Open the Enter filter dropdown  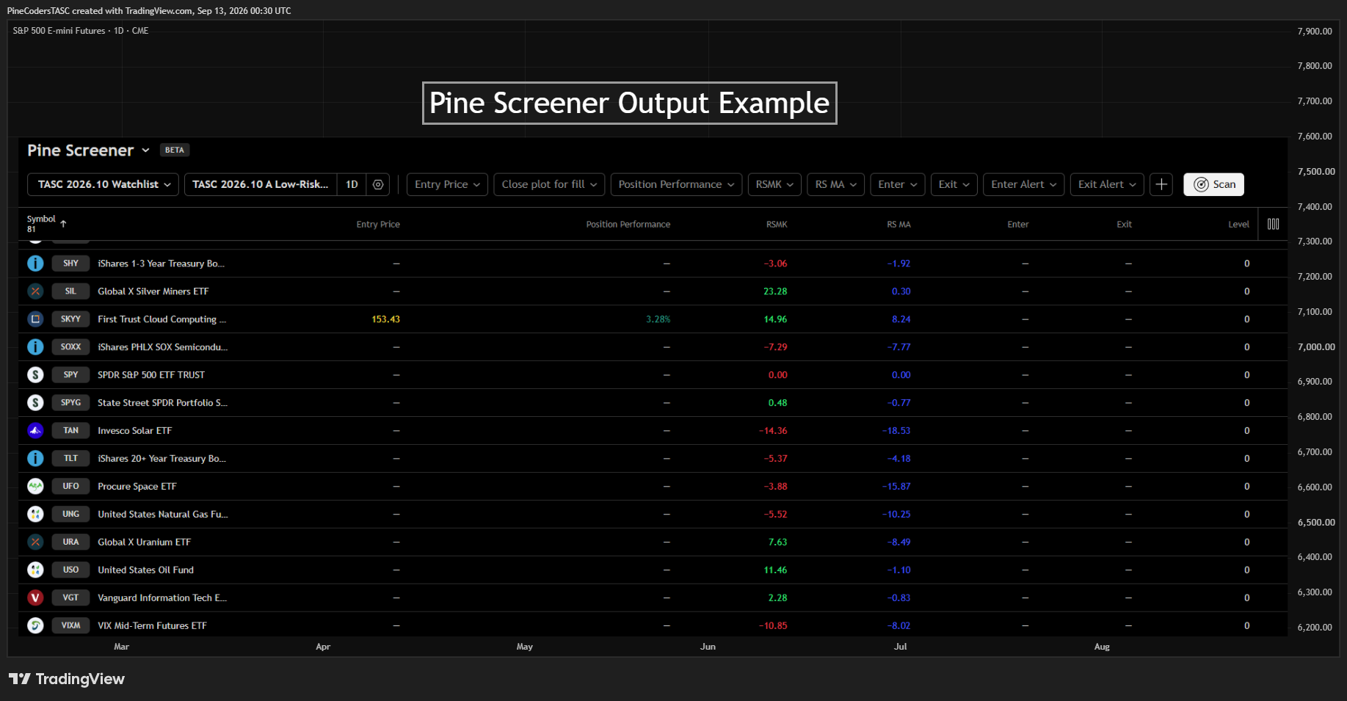tap(897, 184)
